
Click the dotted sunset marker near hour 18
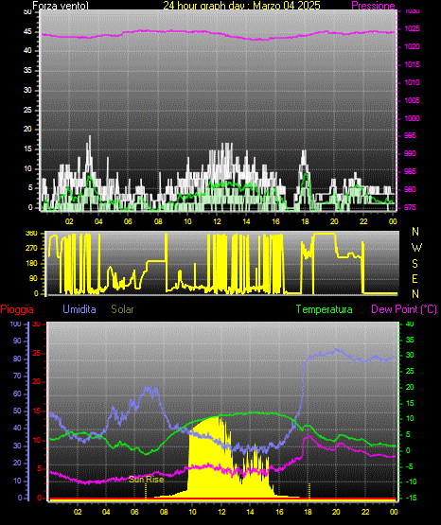[x=309, y=491]
